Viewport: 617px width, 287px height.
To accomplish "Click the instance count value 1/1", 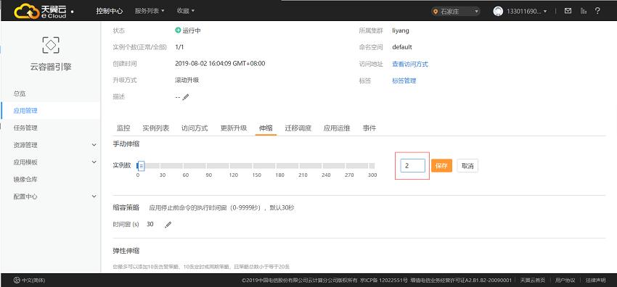I will tap(179, 47).
